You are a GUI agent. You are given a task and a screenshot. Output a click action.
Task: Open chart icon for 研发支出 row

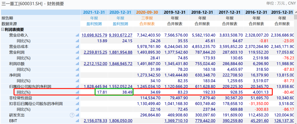pyautogui.click(x=77, y=115)
